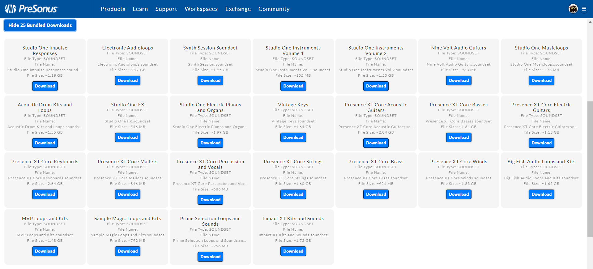
Task: Open the Community menu
Action: [x=274, y=9]
